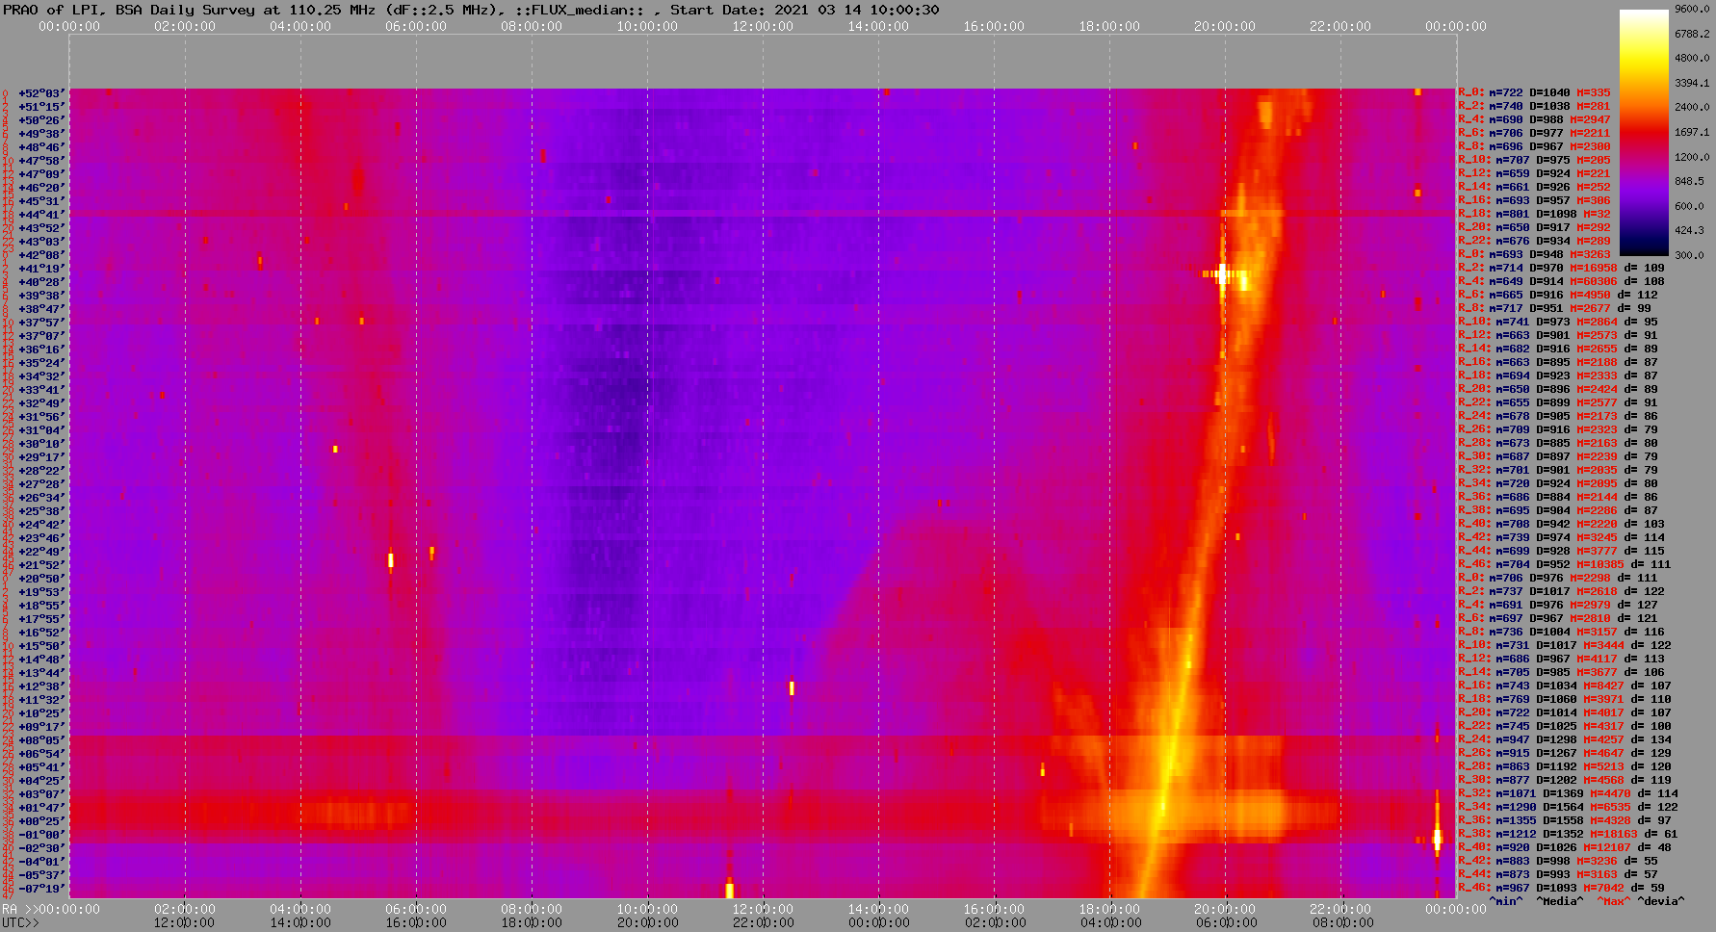Click the '::FLUX_median::' title text
1716x932 pixels.
click(x=580, y=10)
